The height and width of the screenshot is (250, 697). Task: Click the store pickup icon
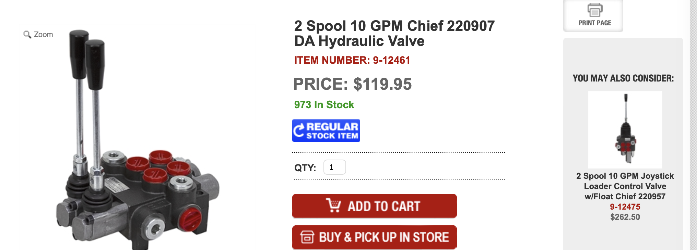click(x=307, y=237)
